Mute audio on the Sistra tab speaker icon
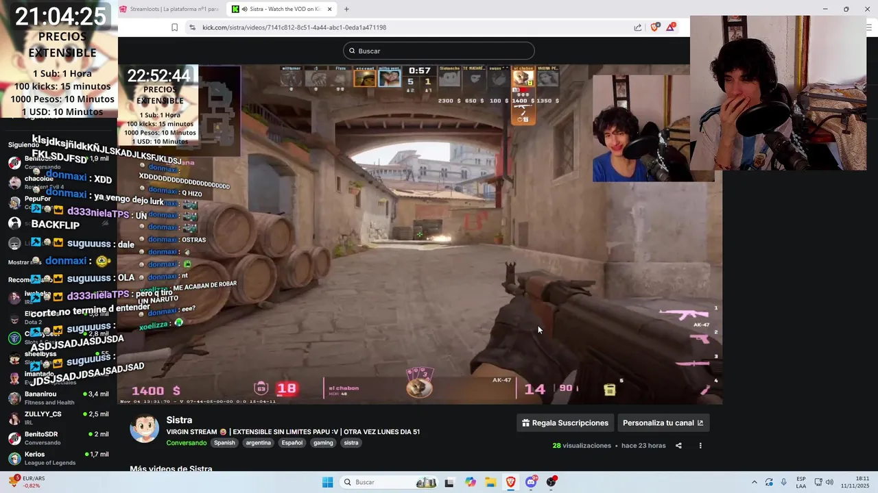Screen dimensions: 878x493 [x=245, y=9]
